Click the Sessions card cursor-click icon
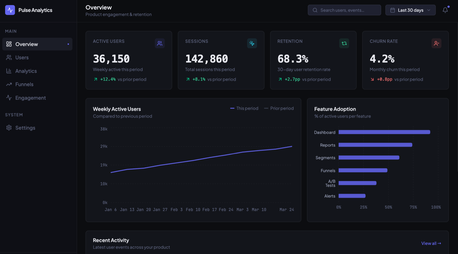Viewport: 458px width, 254px height. (252, 43)
